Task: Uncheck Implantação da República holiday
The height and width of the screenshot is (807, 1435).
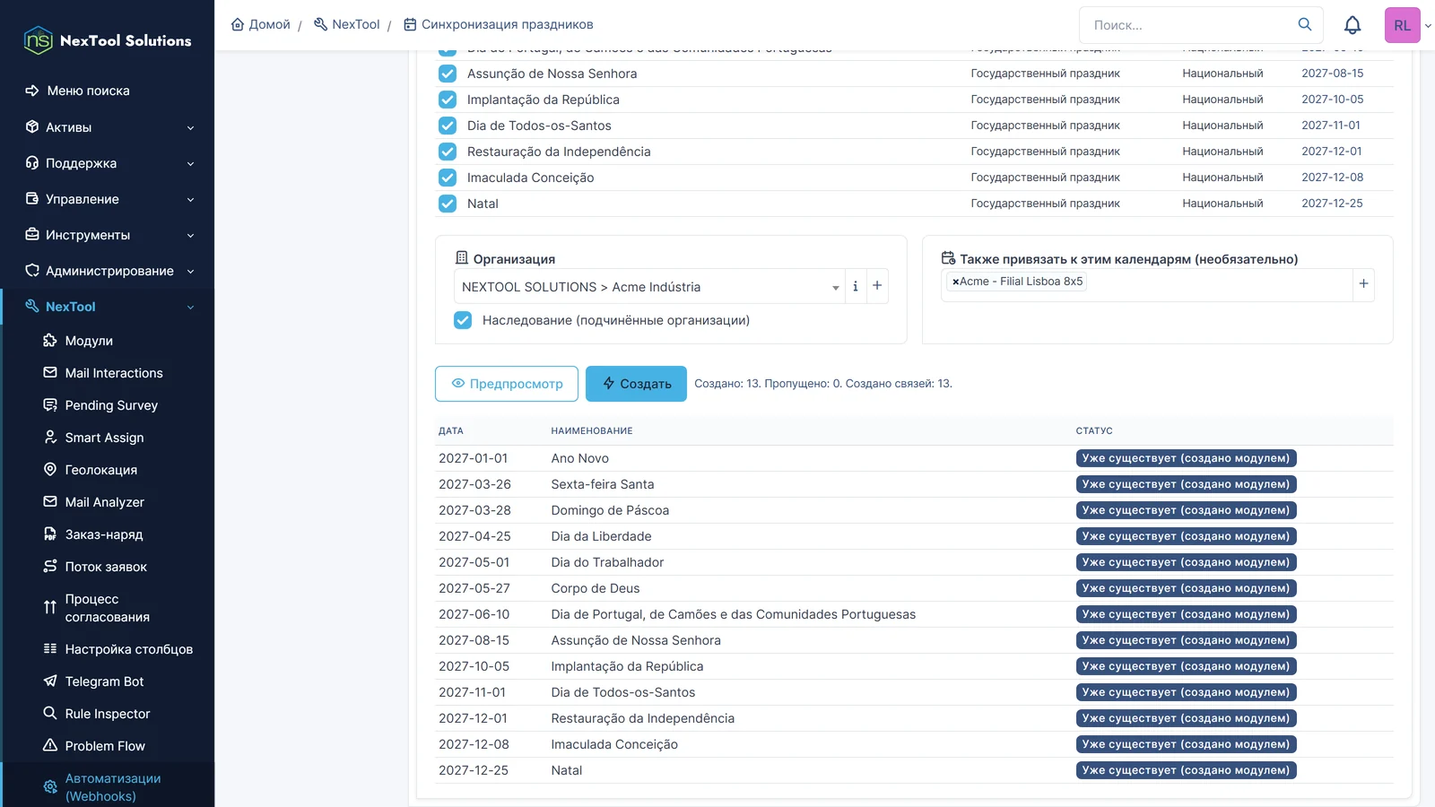Action: [448, 100]
